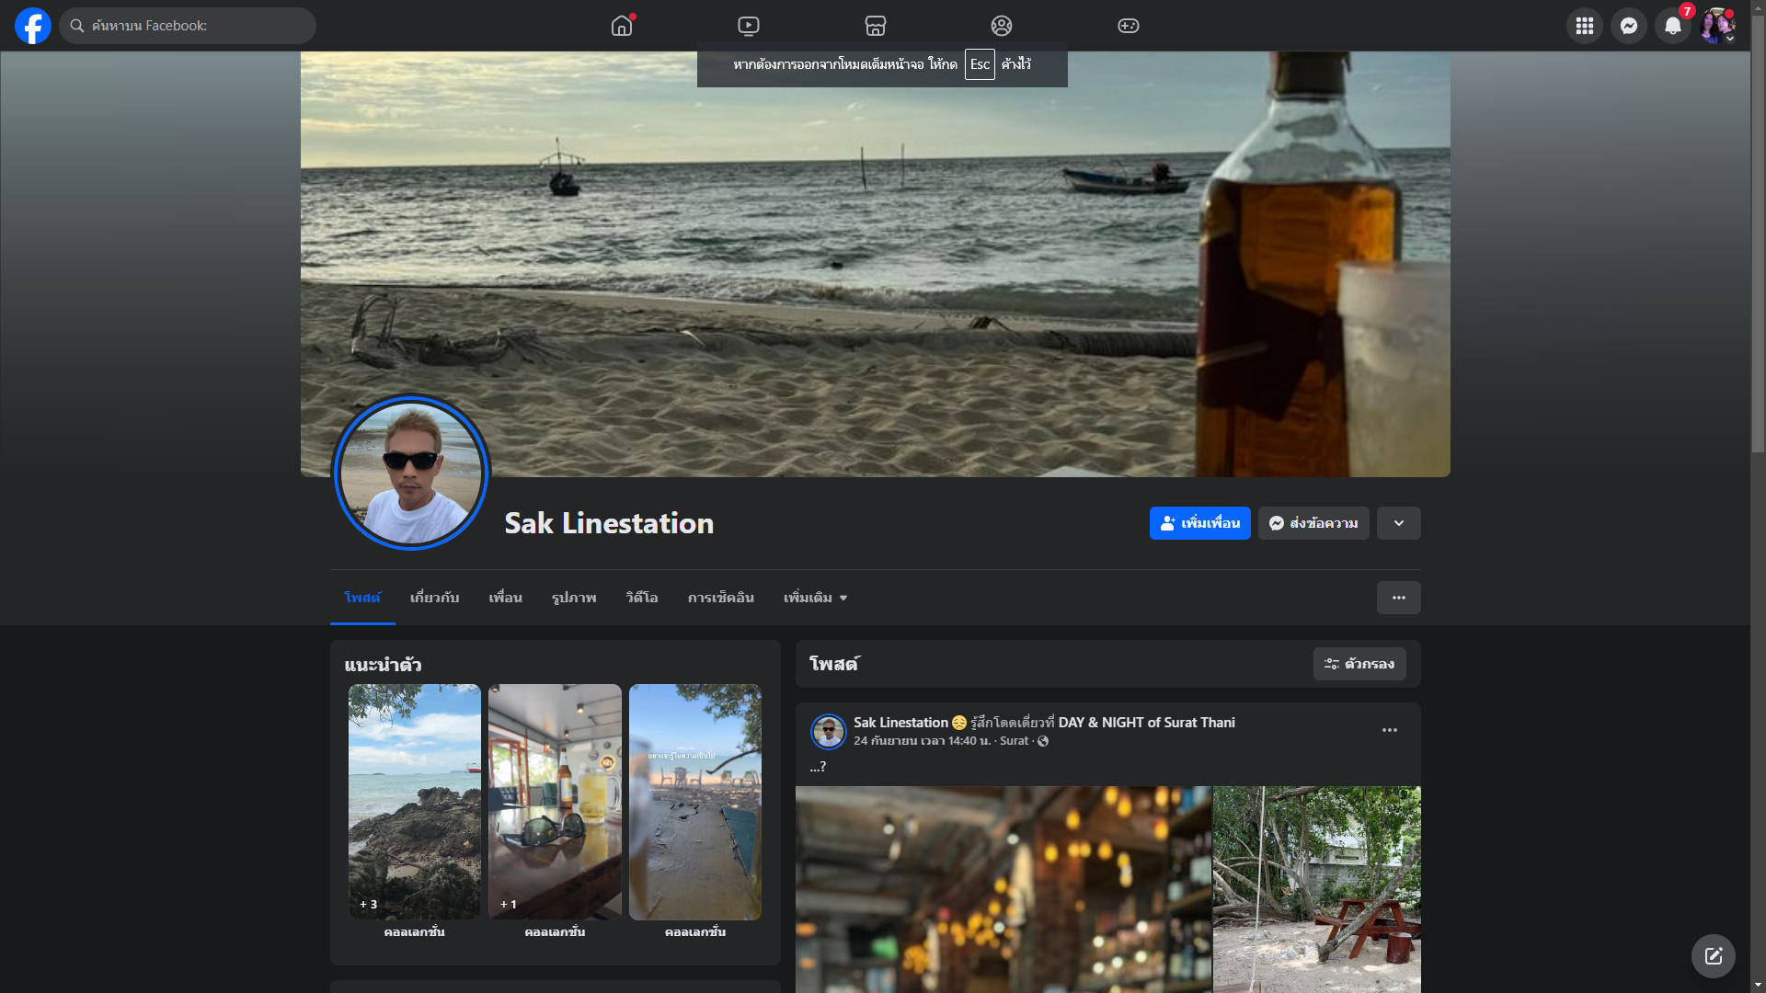The width and height of the screenshot is (1766, 993).
Task: Expand the chevron beside ส่งข้อความ button
Action: pyautogui.click(x=1398, y=523)
